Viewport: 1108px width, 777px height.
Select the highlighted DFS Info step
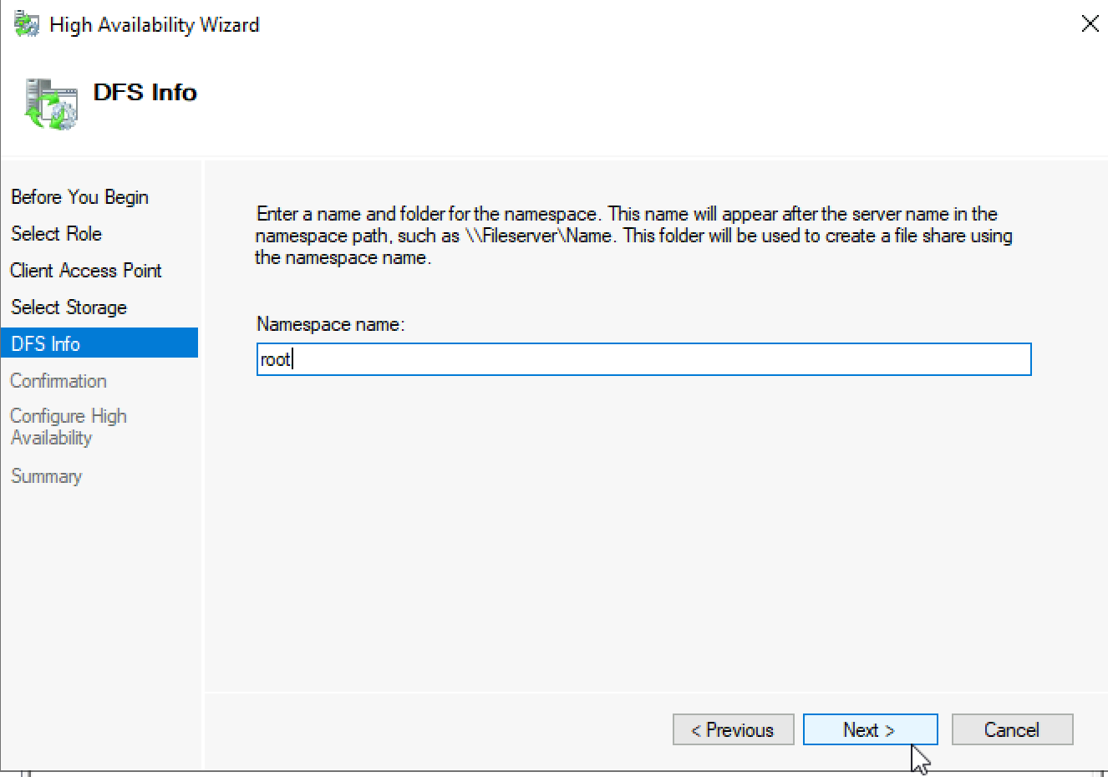[x=99, y=343]
